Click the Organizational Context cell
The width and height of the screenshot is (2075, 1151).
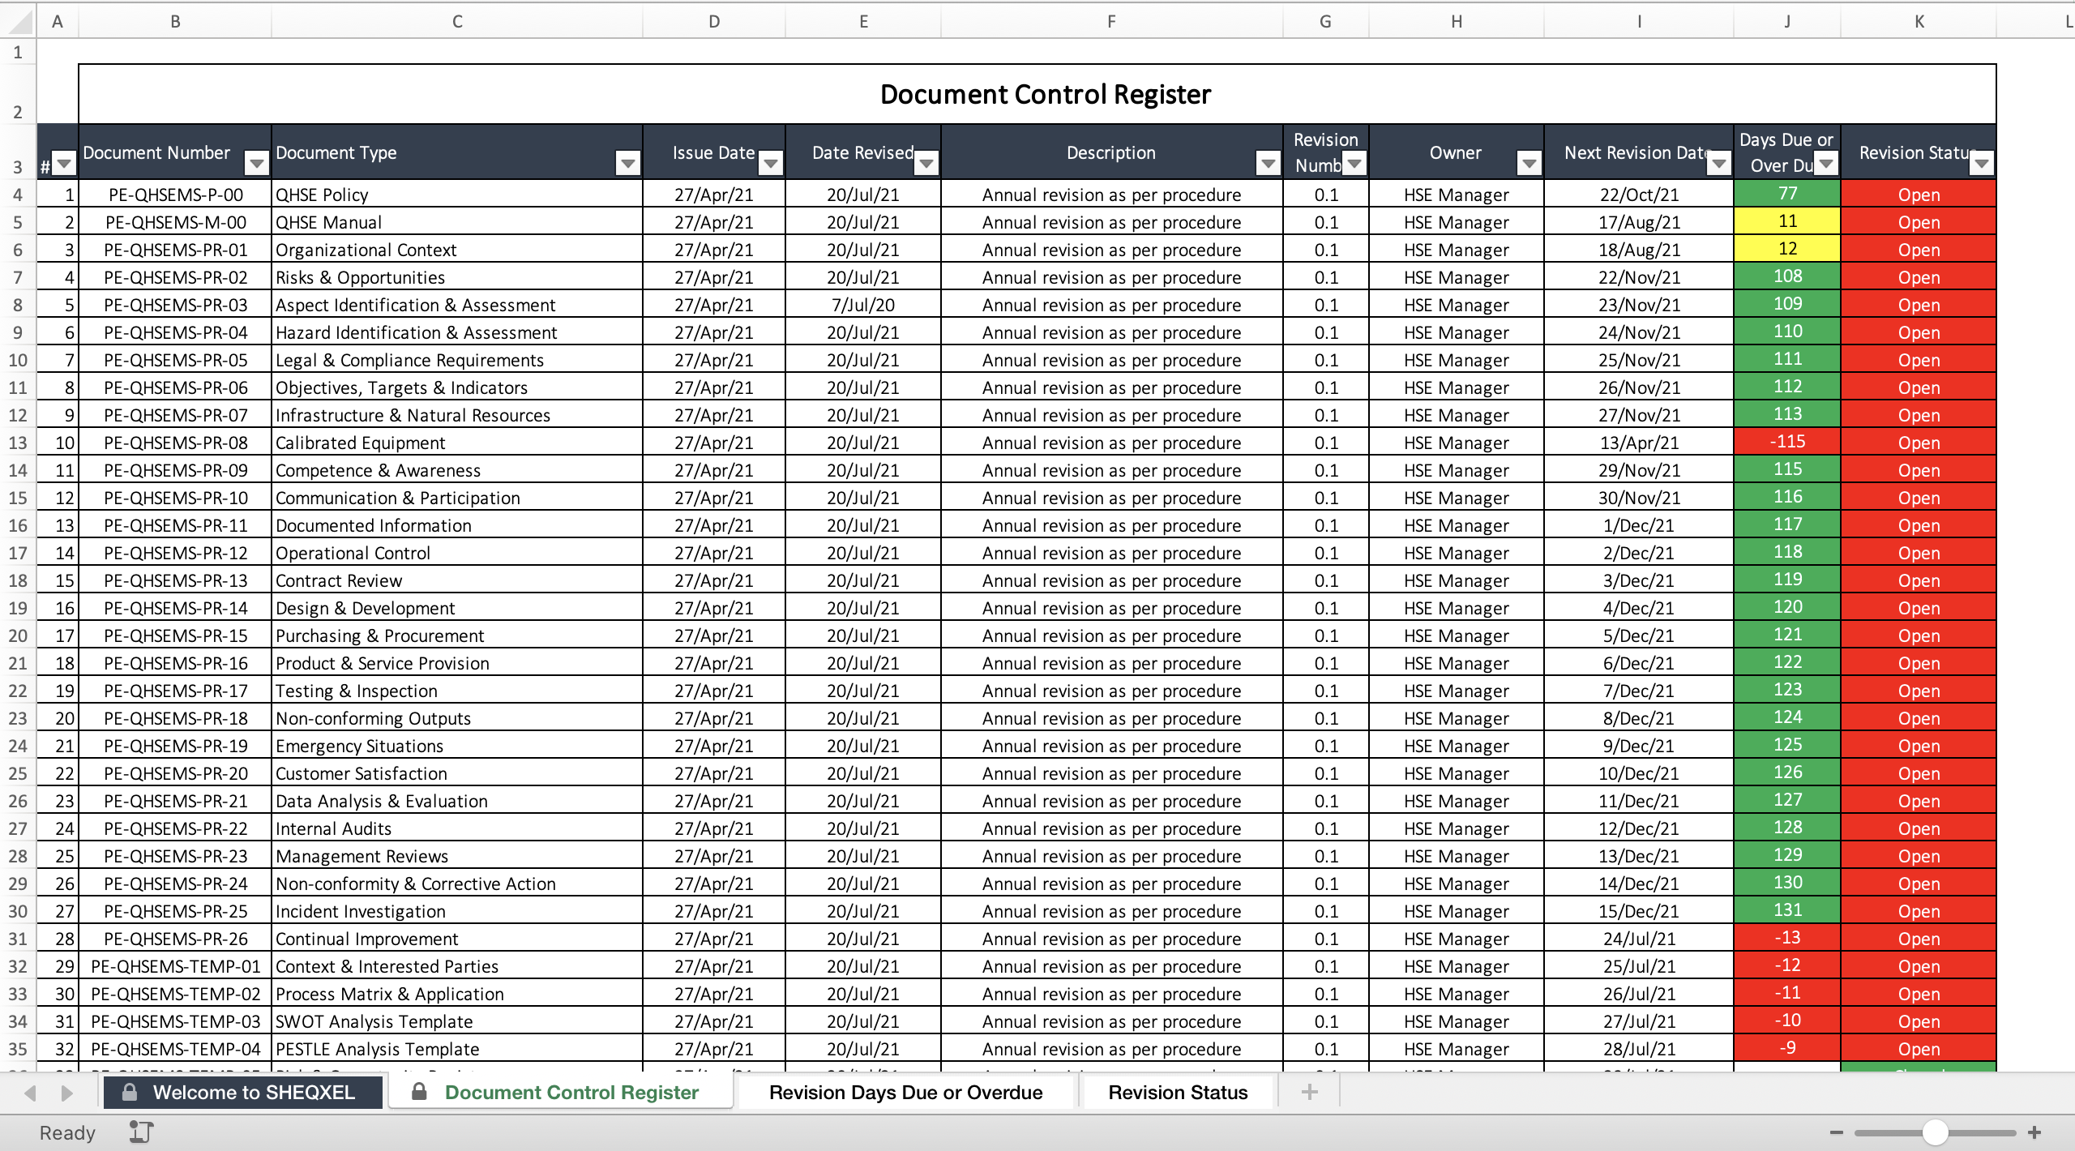pyautogui.click(x=457, y=250)
